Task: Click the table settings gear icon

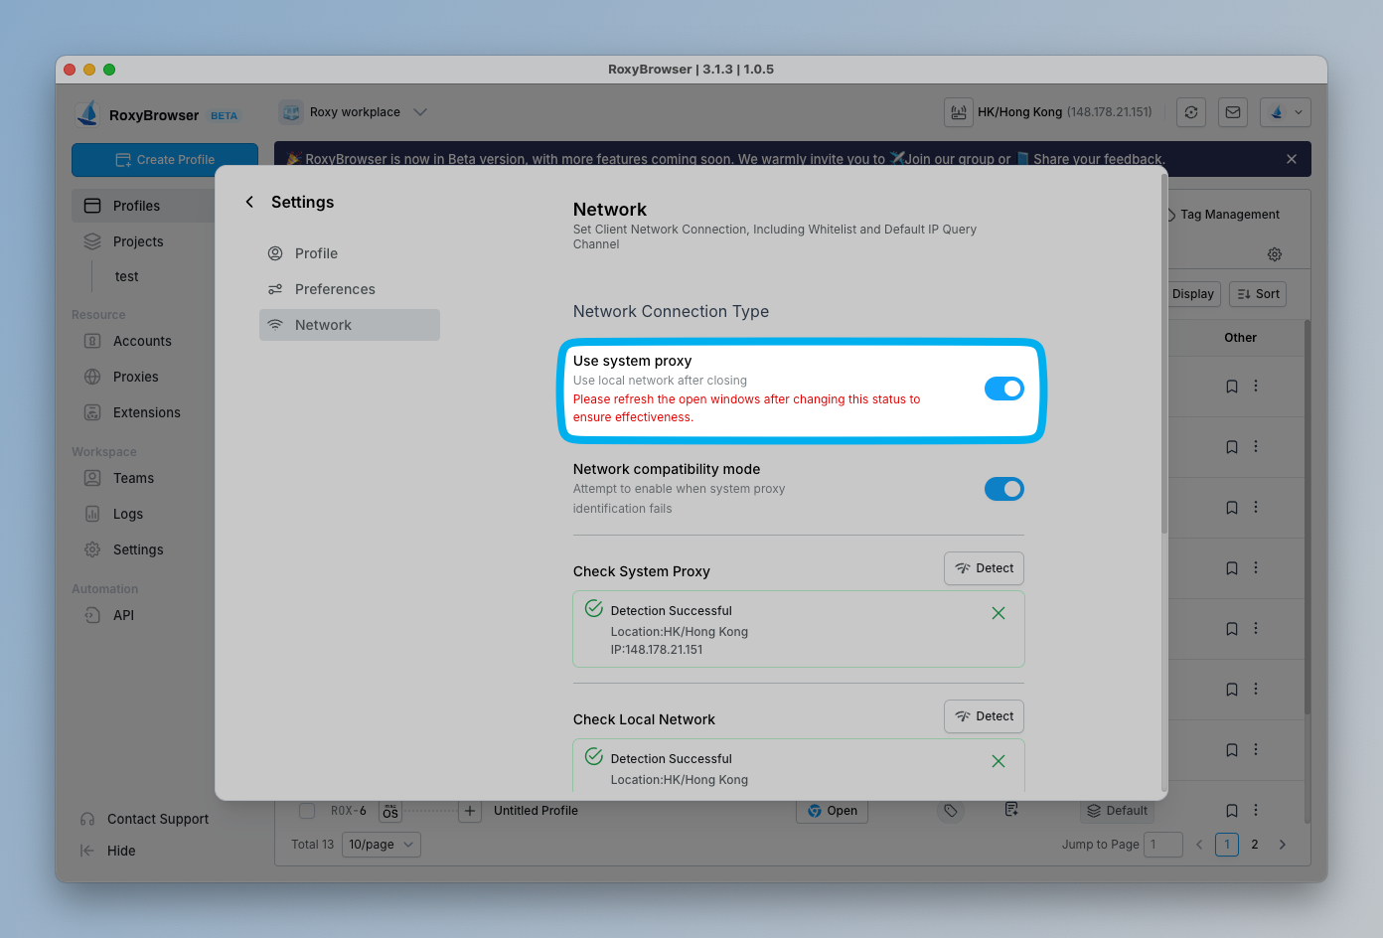Action: 1275,254
